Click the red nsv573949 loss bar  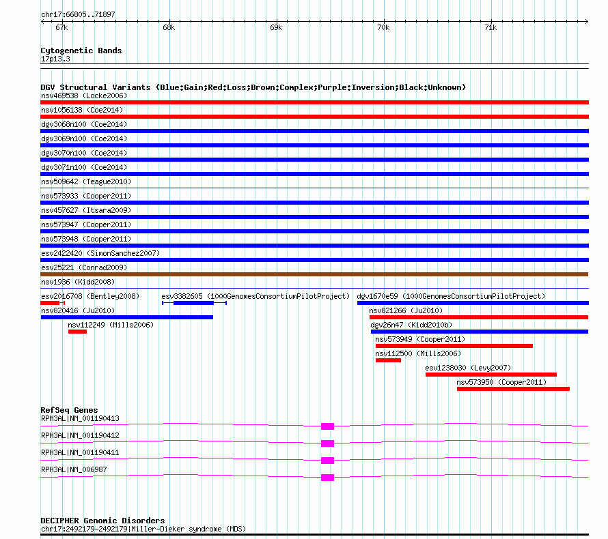coord(454,346)
